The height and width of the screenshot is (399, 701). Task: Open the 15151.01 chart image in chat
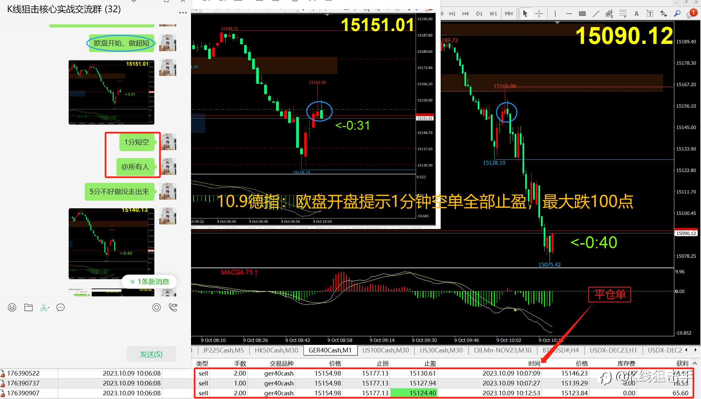pos(112,92)
